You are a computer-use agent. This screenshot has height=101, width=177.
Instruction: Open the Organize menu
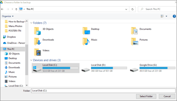tap(8, 16)
